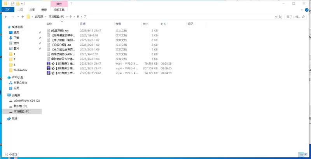Open folder 7 in quick access sidebar
The image size is (311, 159).
(x=14, y=59)
